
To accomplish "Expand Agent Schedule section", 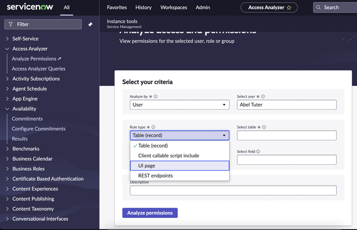I will 7,89.
